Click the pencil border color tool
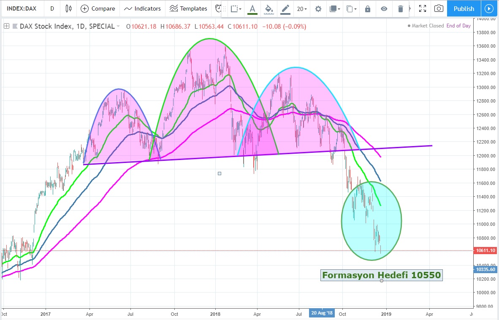Image resolution: width=499 pixels, height=320 pixels. pyautogui.click(x=285, y=8)
